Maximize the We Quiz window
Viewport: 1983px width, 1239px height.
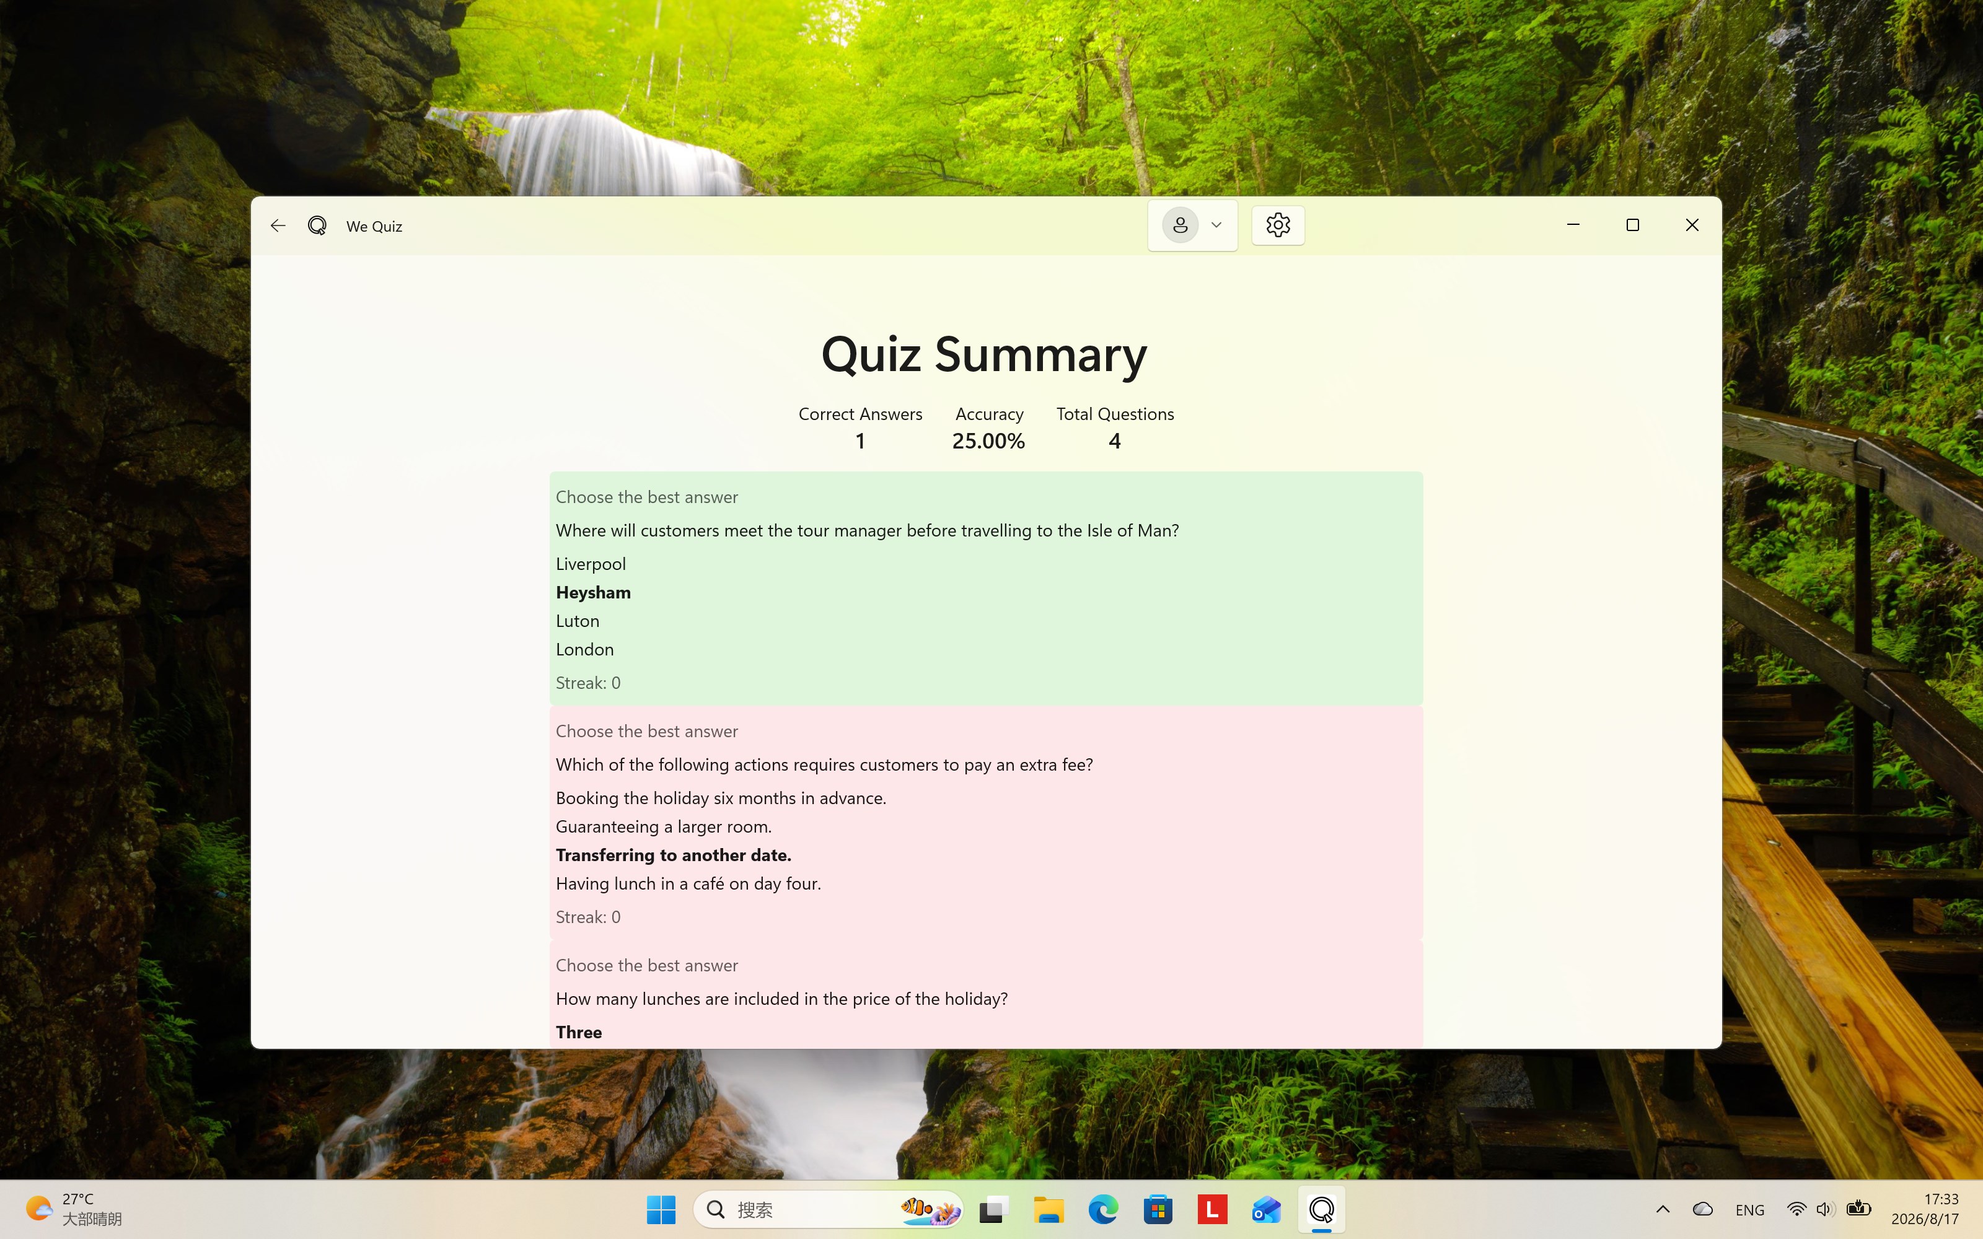click(1632, 224)
